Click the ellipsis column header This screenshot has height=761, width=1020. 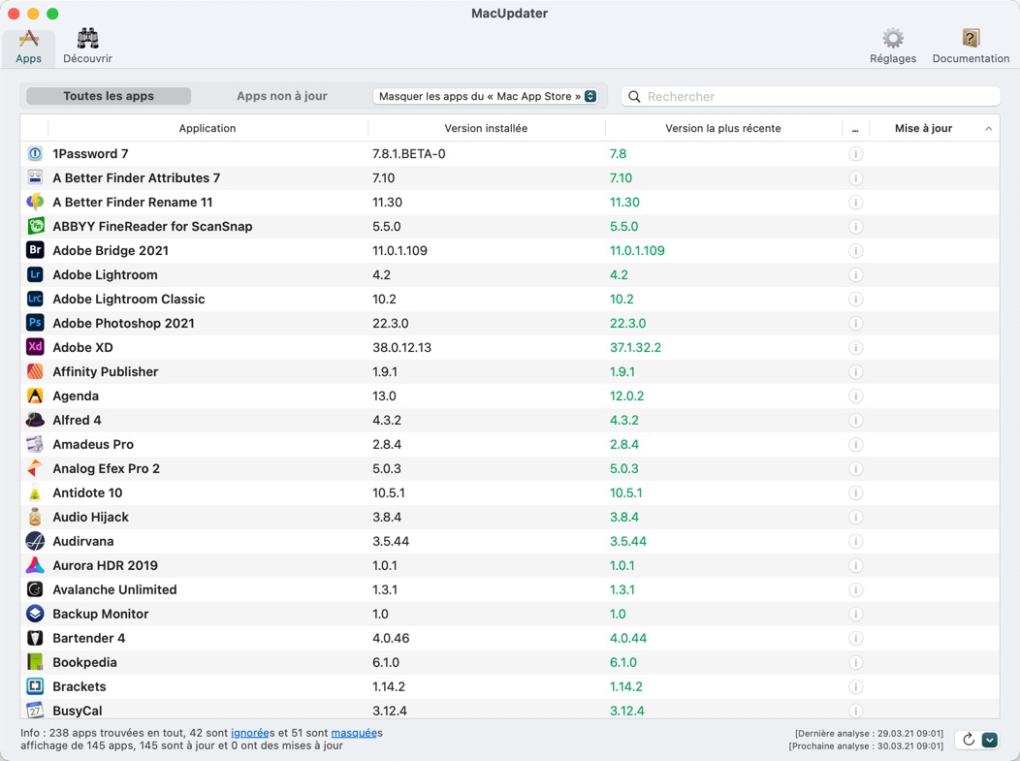coord(855,129)
